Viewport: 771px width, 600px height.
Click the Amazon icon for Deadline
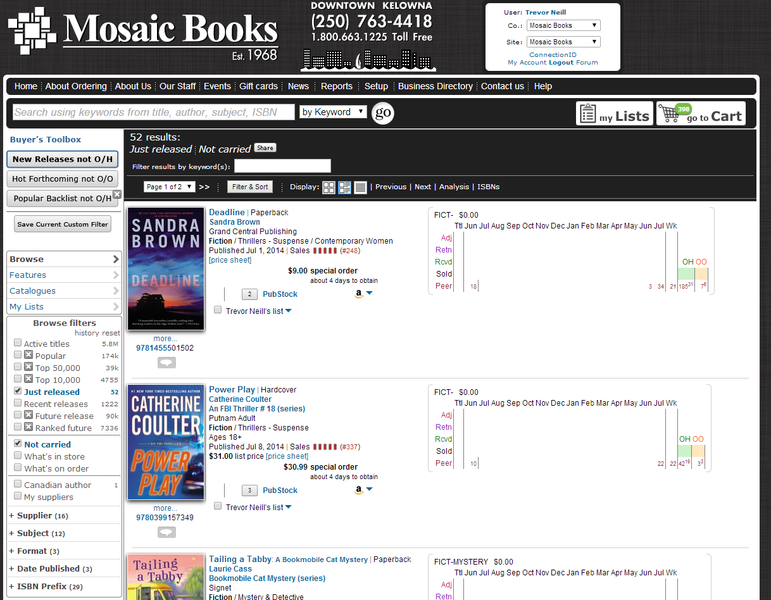coord(359,294)
